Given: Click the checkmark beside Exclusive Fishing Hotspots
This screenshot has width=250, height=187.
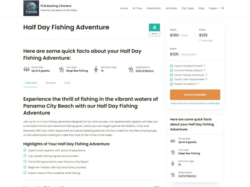Looking at the screenshot, I should 171,70.
